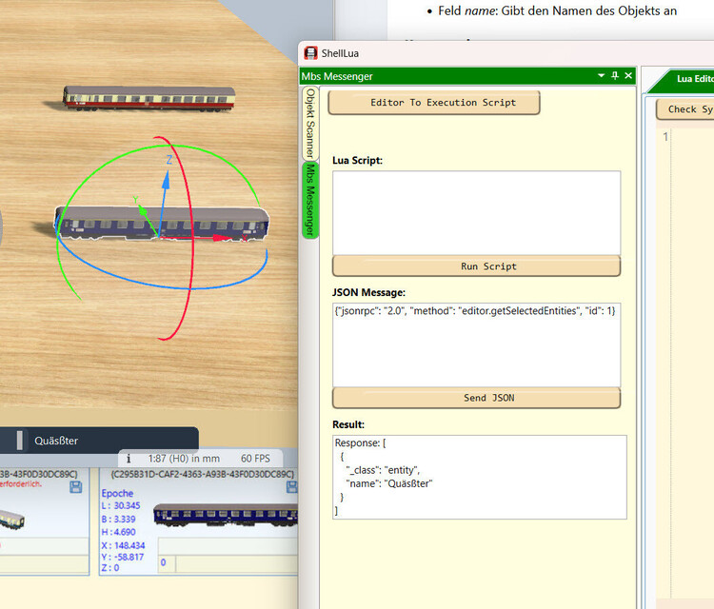Click line number 1 in Lua Editor
This screenshot has height=609, width=714.
coord(665,136)
